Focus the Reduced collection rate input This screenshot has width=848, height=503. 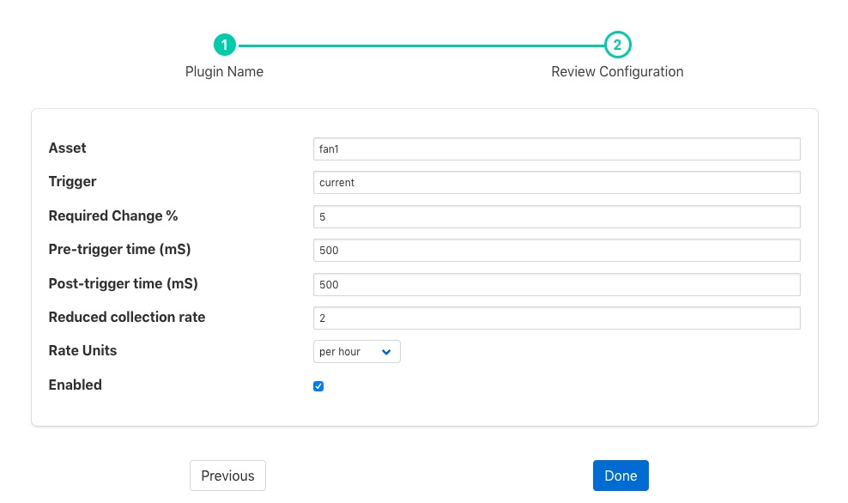(x=556, y=318)
